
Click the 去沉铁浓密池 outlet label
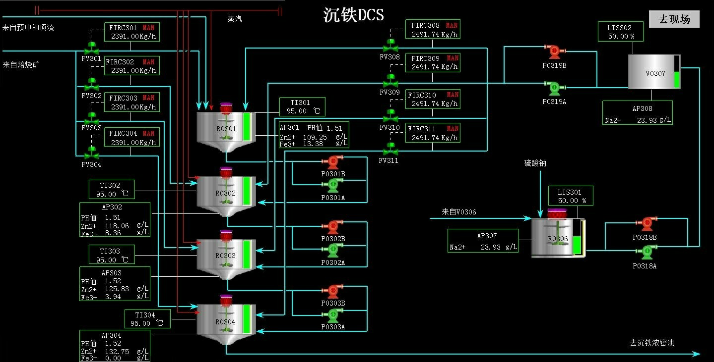point(652,343)
